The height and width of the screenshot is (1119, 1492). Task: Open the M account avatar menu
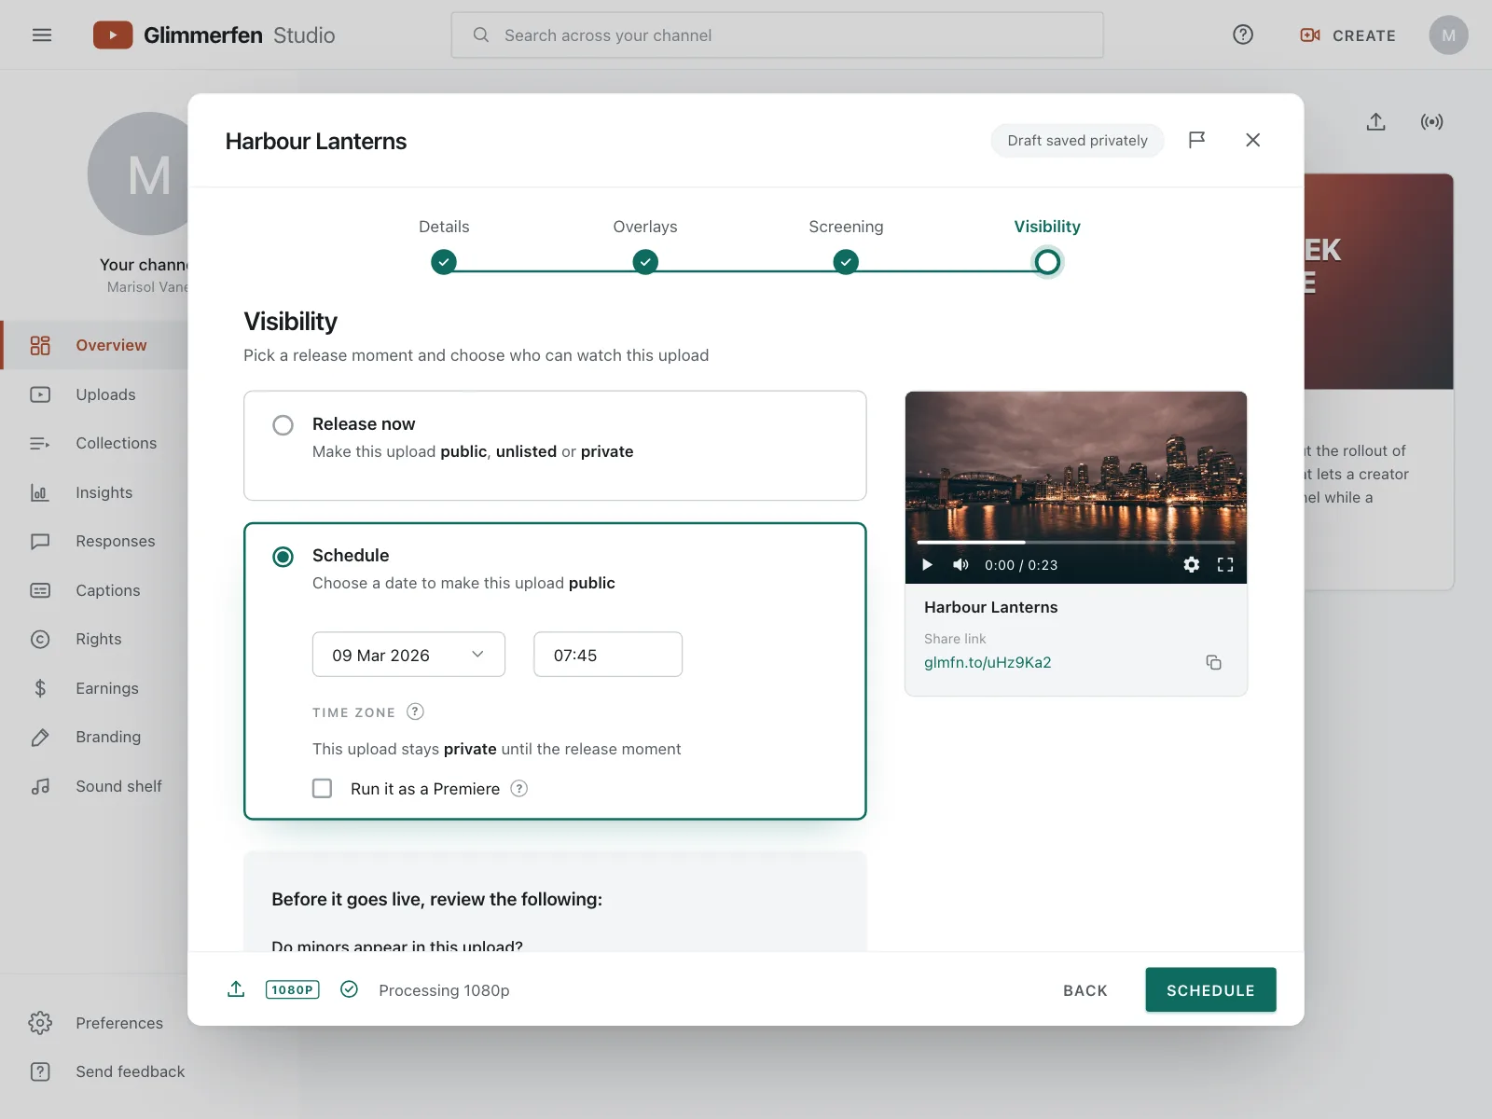(x=1448, y=35)
